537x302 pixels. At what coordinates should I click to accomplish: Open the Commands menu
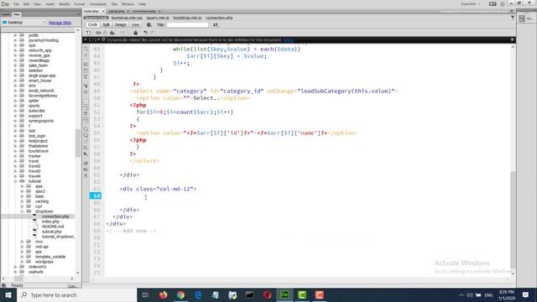pos(98,4)
